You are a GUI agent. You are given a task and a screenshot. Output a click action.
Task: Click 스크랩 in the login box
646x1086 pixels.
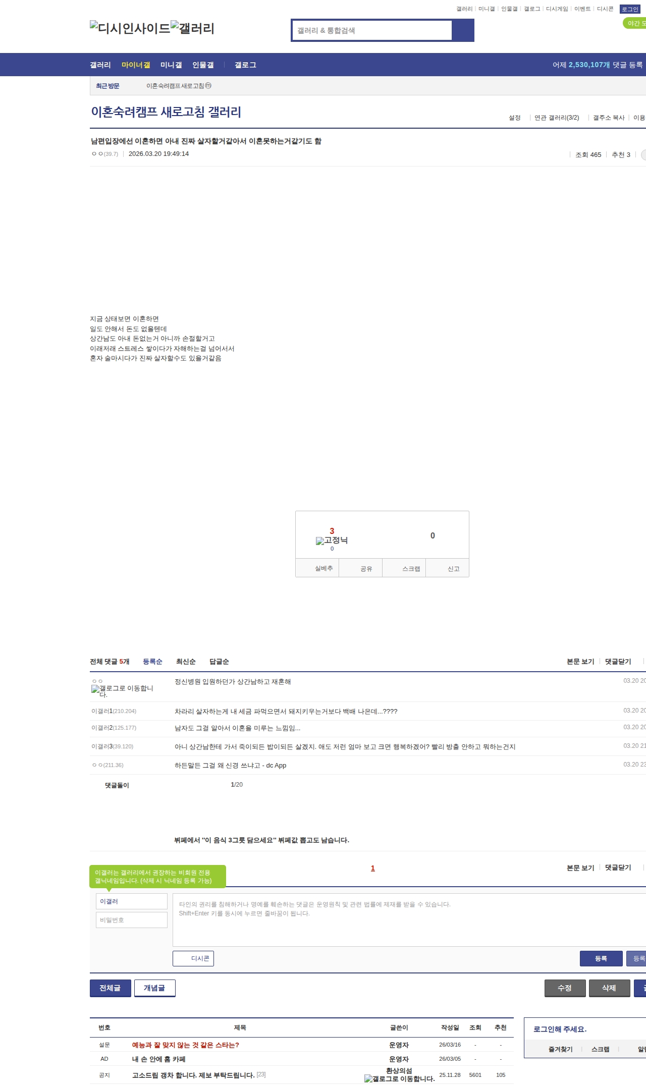coord(601,1050)
